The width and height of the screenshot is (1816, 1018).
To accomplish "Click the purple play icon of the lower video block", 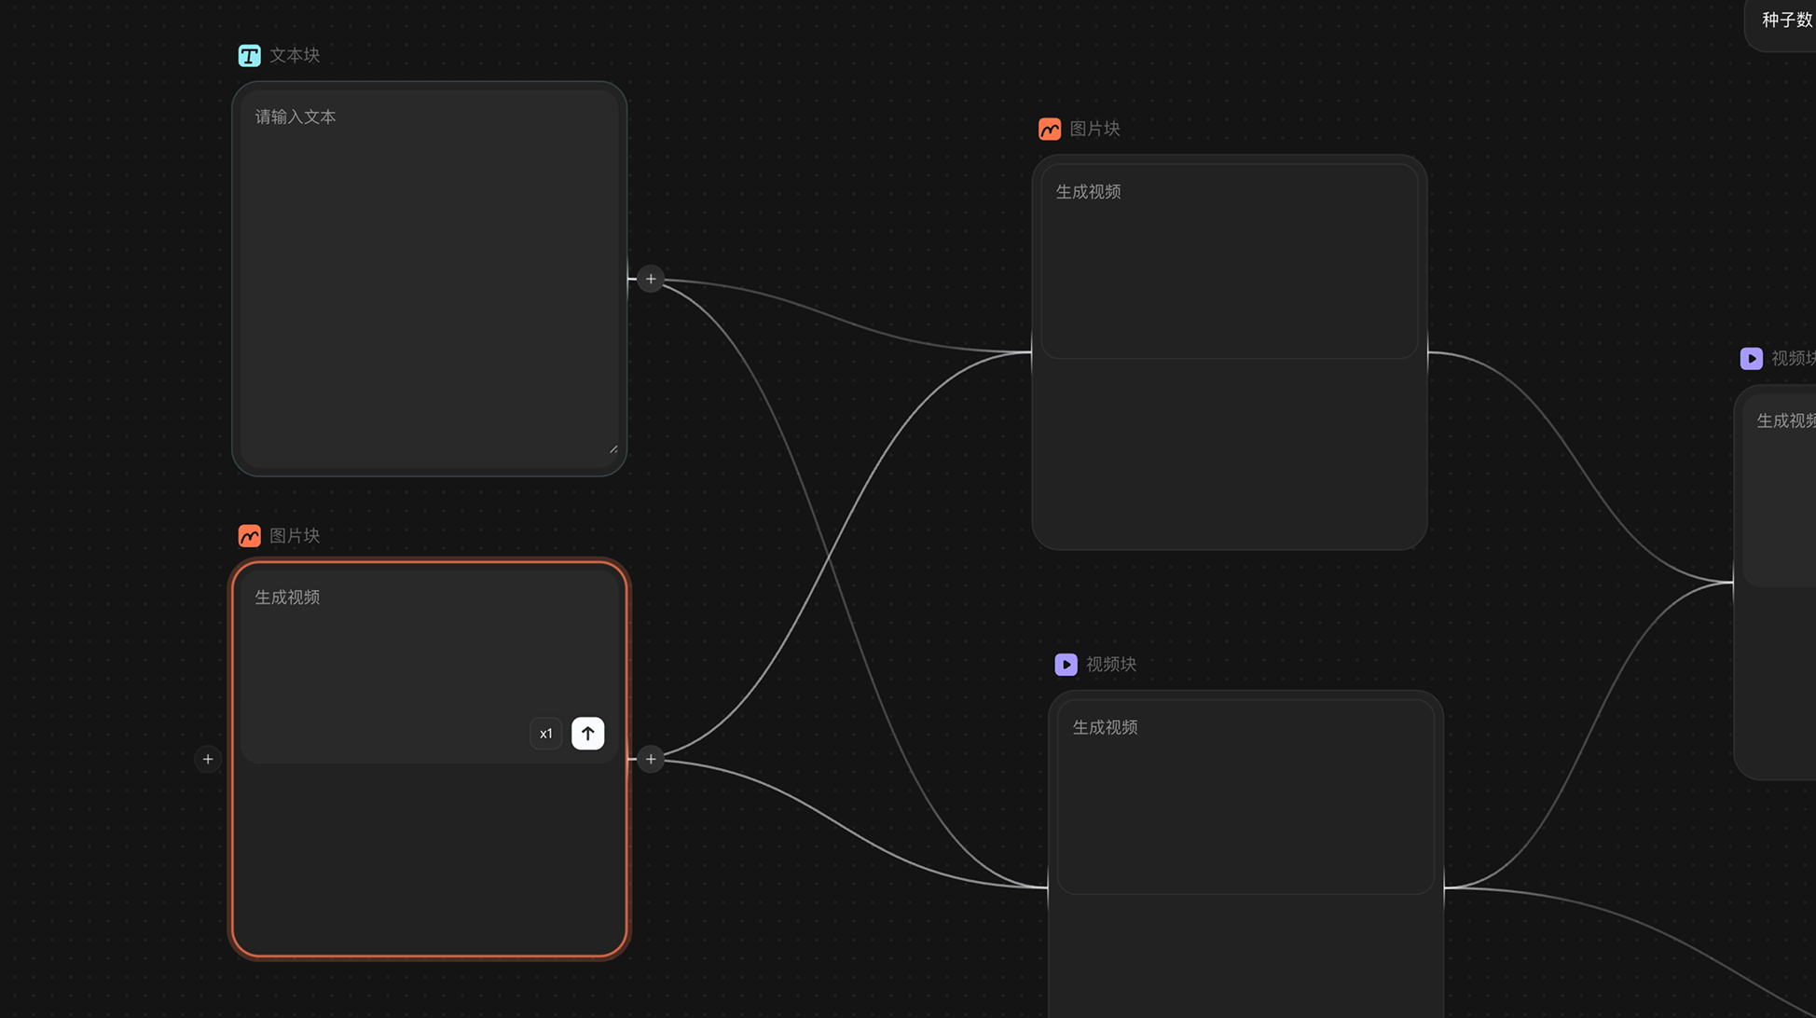I will [x=1066, y=665].
